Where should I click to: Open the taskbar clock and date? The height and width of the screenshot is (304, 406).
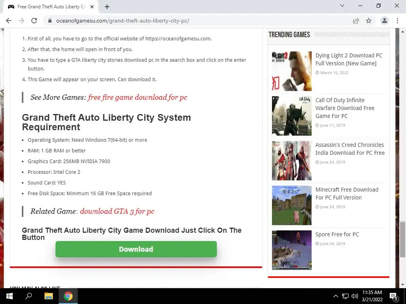(x=372, y=296)
